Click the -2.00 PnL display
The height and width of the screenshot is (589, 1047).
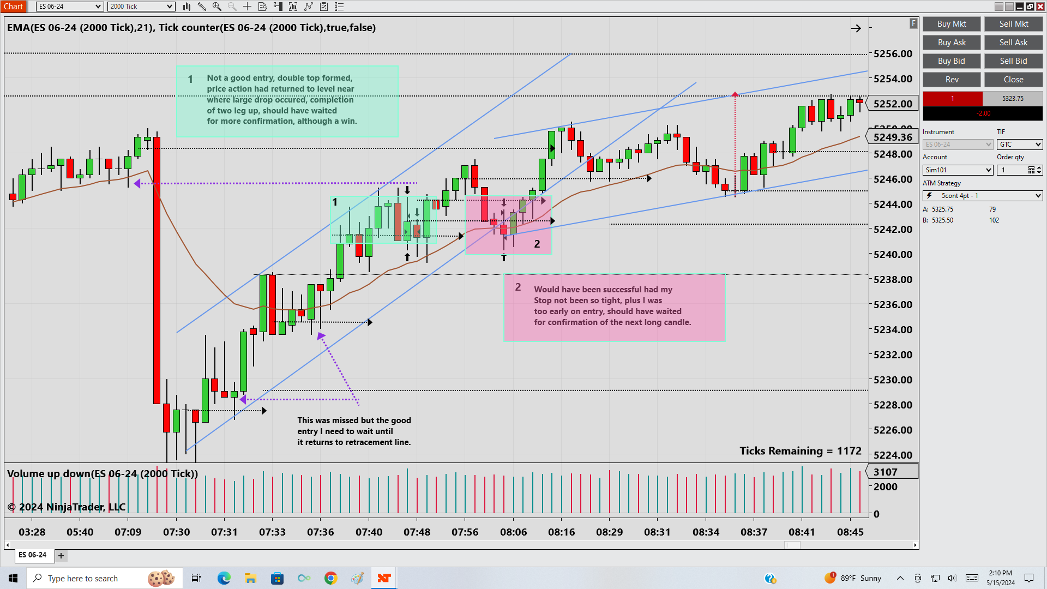983,113
